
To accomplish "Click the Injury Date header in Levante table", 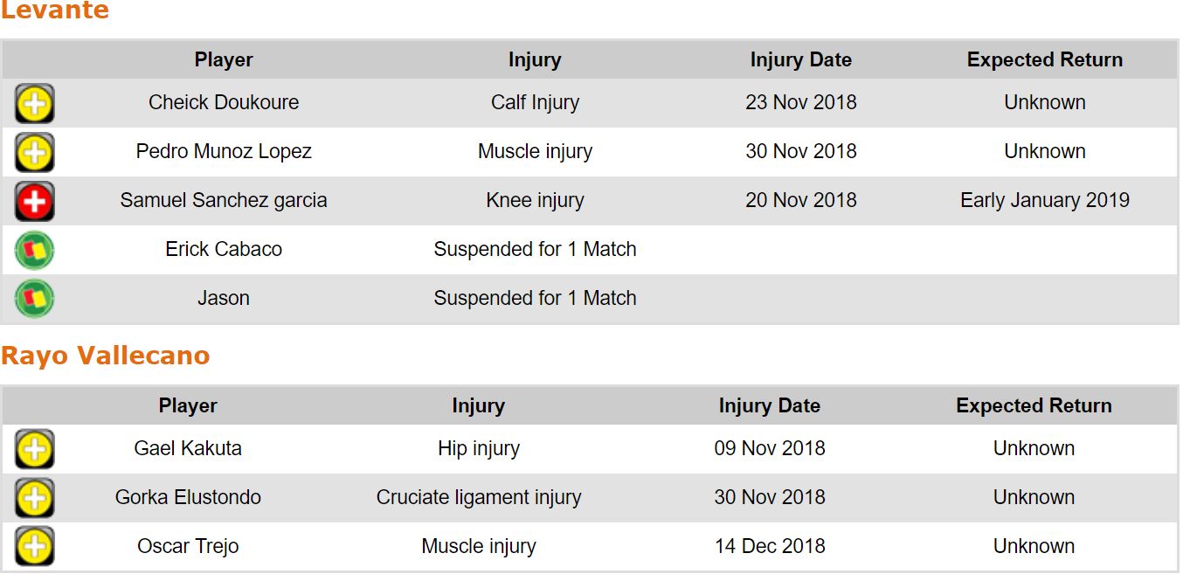I will point(800,60).
